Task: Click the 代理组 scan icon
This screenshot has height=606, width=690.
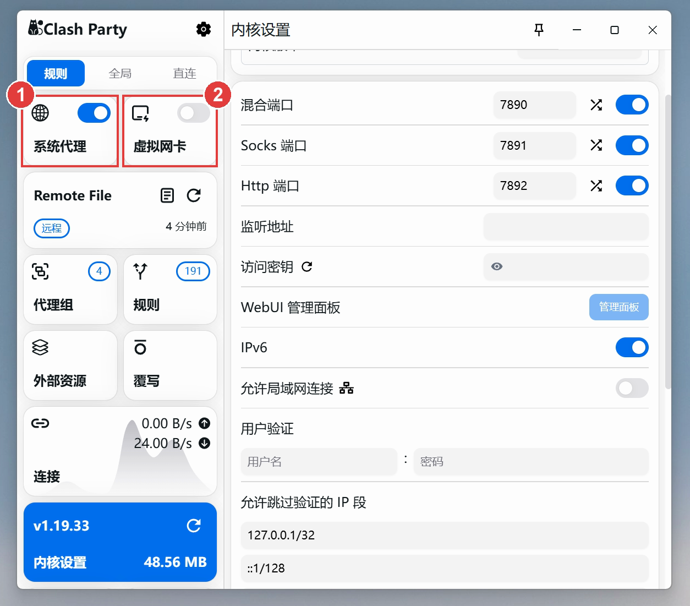Action: [40, 271]
